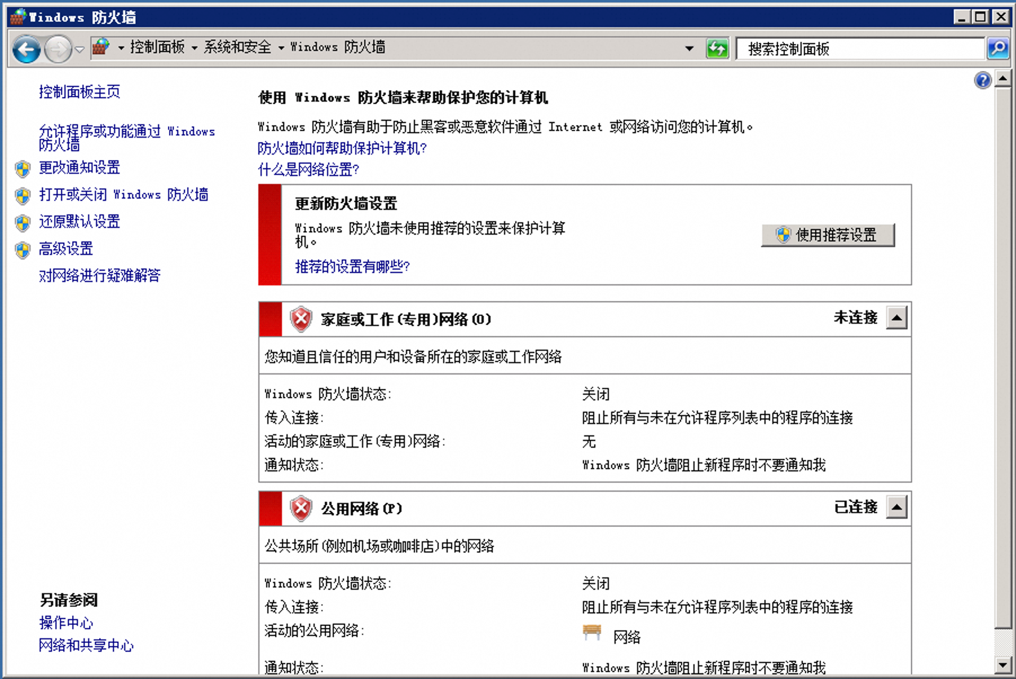The image size is (1016, 679).
Task: Maximize the Windows 防火墙 window
Action: coord(980,17)
